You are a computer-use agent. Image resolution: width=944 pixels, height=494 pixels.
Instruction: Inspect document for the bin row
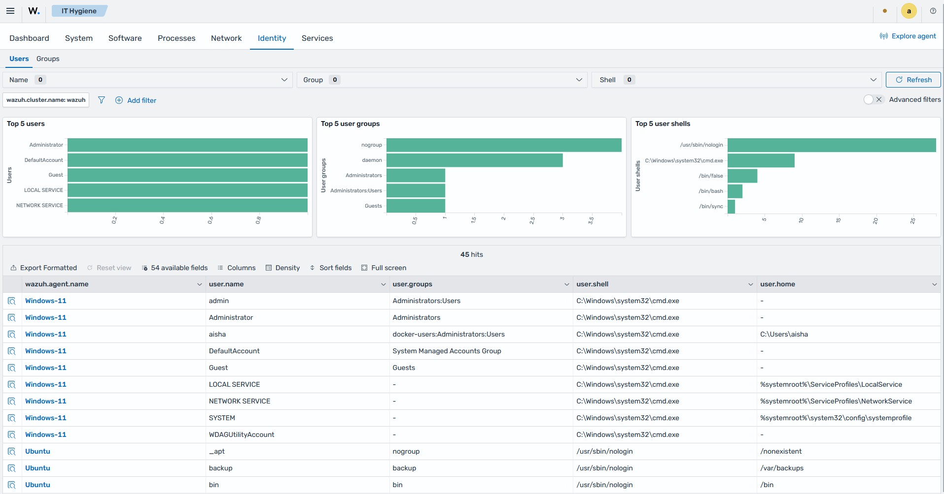tap(12, 485)
